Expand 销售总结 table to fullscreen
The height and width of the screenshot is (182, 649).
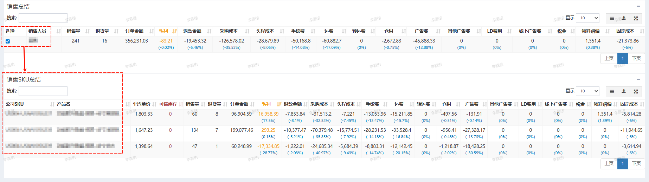636,18
